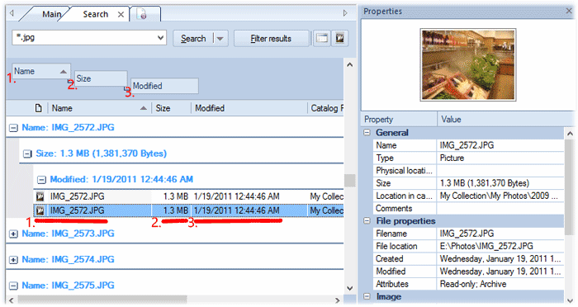Click the photo preview thumbnail in Properties
The width and height of the screenshot is (578, 307).
[468, 65]
